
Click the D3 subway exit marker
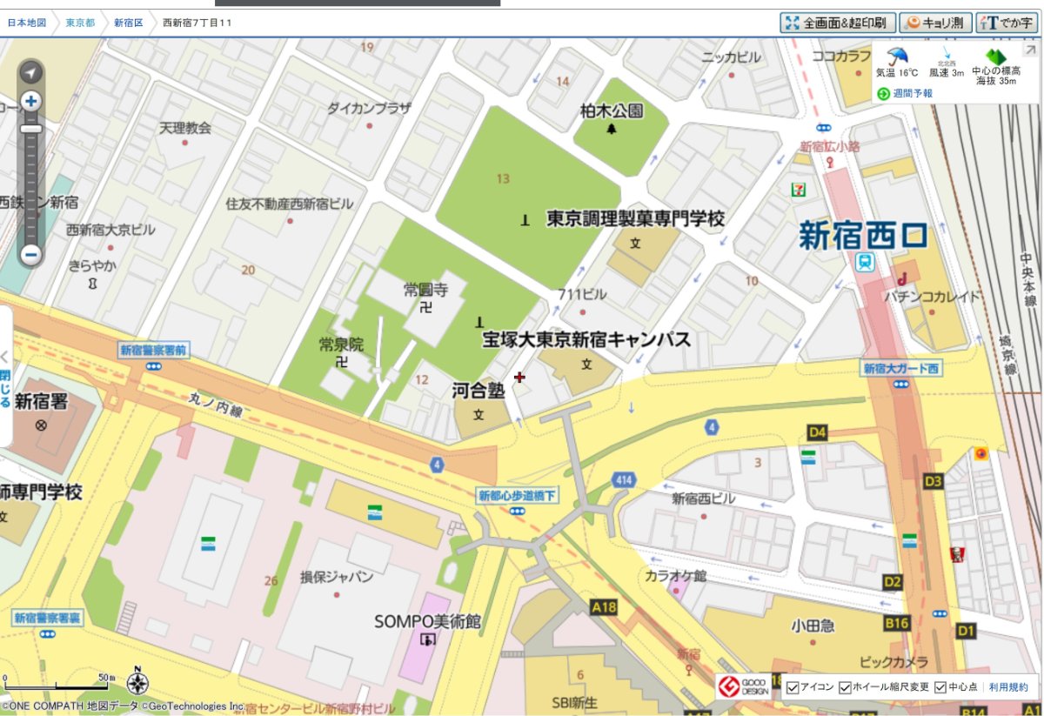[934, 481]
